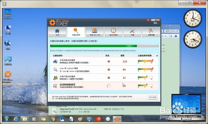Click the Com and ActiveX gear icon
Screen dimensions: 208x124
click(55, 70)
